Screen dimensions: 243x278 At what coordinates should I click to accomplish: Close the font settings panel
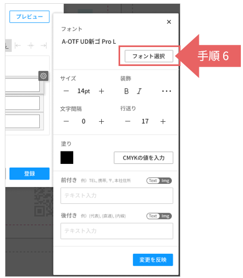pos(169,22)
